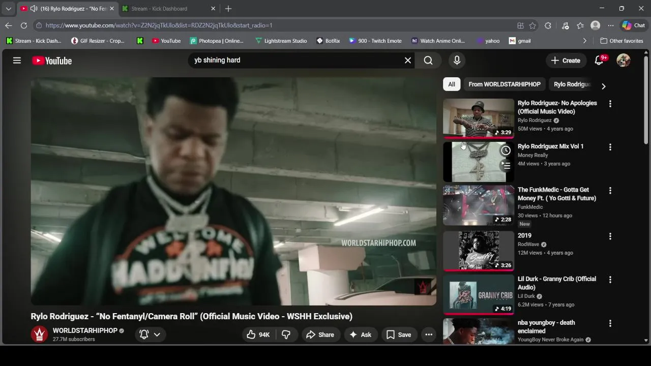Open the WORLDSTARHIPHOP channel avatar
Viewport: 651px width, 366px height.
(39, 334)
